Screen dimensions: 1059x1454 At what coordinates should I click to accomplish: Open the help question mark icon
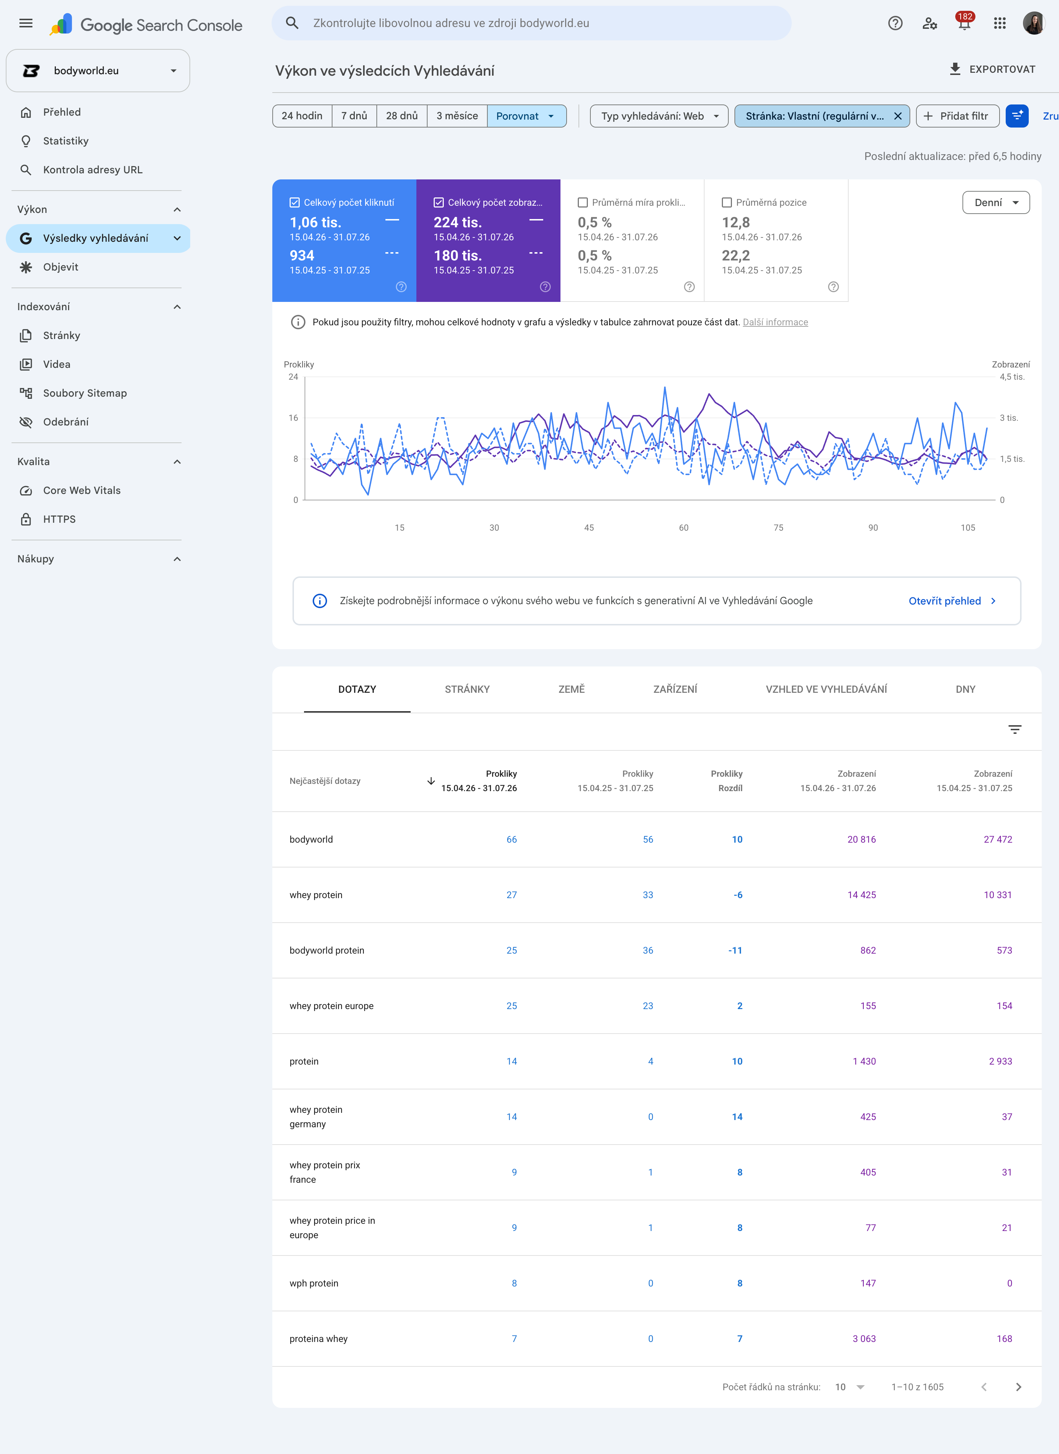895,24
